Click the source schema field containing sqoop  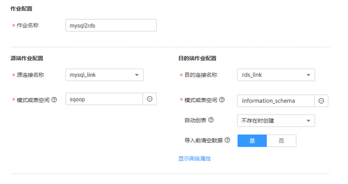click(104, 99)
